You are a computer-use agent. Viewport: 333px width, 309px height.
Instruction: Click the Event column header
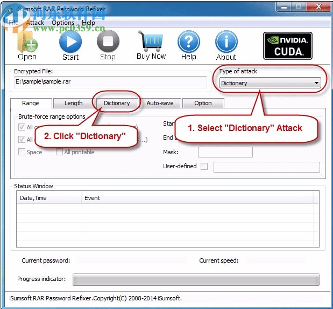[x=197, y=198]
